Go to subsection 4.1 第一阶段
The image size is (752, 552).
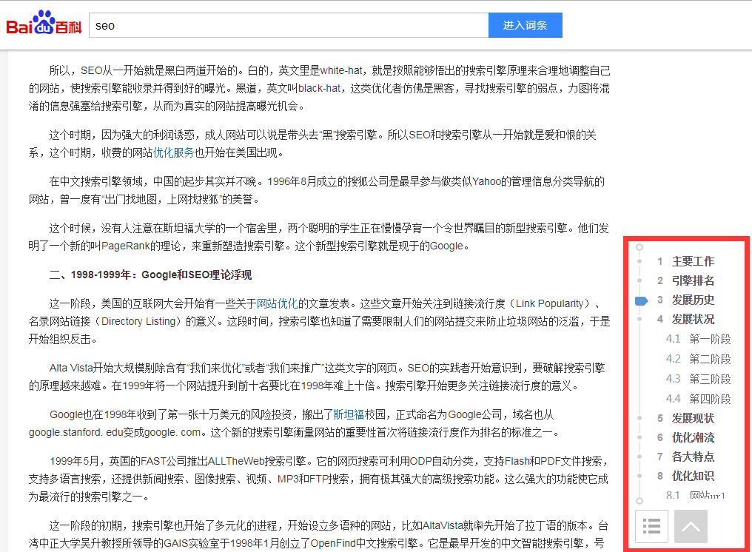pyautogui.click(x=698, y=339)
